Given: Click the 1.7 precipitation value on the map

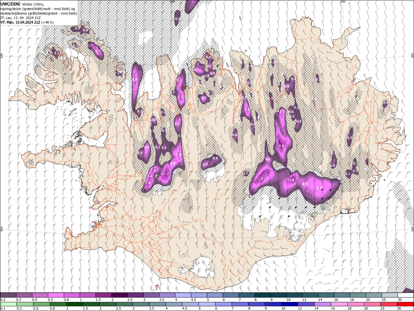Looking at the screenshot, I should coord(167,174).
